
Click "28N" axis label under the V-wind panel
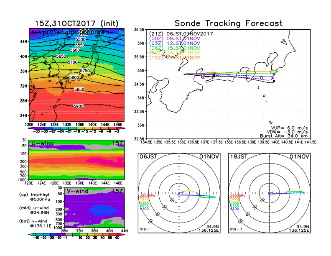pos(64,231)
